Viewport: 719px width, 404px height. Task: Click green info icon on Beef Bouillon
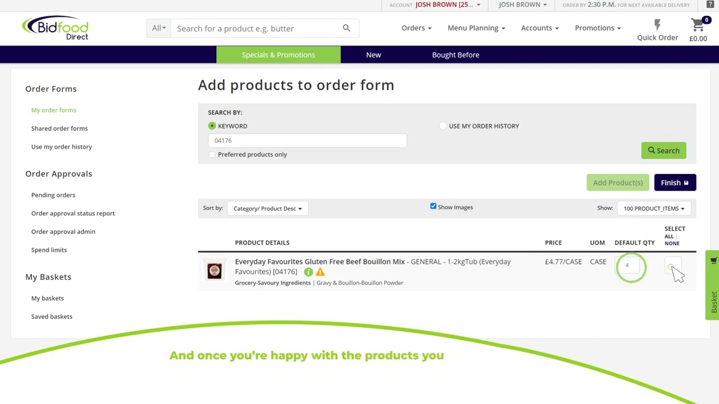coord(308,272)
